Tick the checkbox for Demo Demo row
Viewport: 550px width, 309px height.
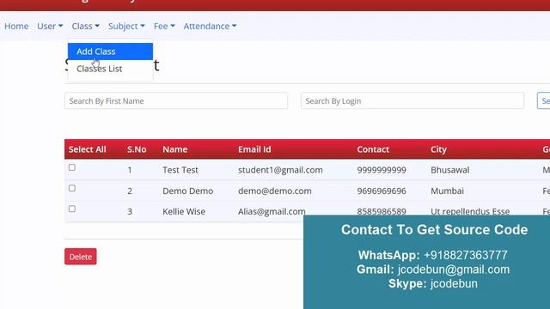point(72,188)
